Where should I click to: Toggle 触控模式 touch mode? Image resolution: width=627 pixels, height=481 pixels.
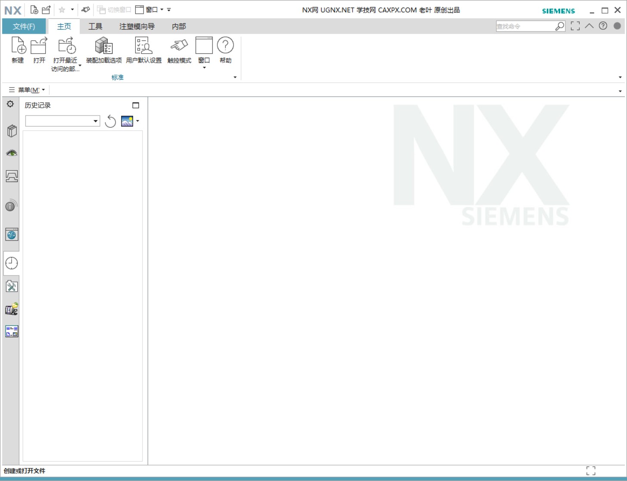pyautogui.click(x=179, y=50)
